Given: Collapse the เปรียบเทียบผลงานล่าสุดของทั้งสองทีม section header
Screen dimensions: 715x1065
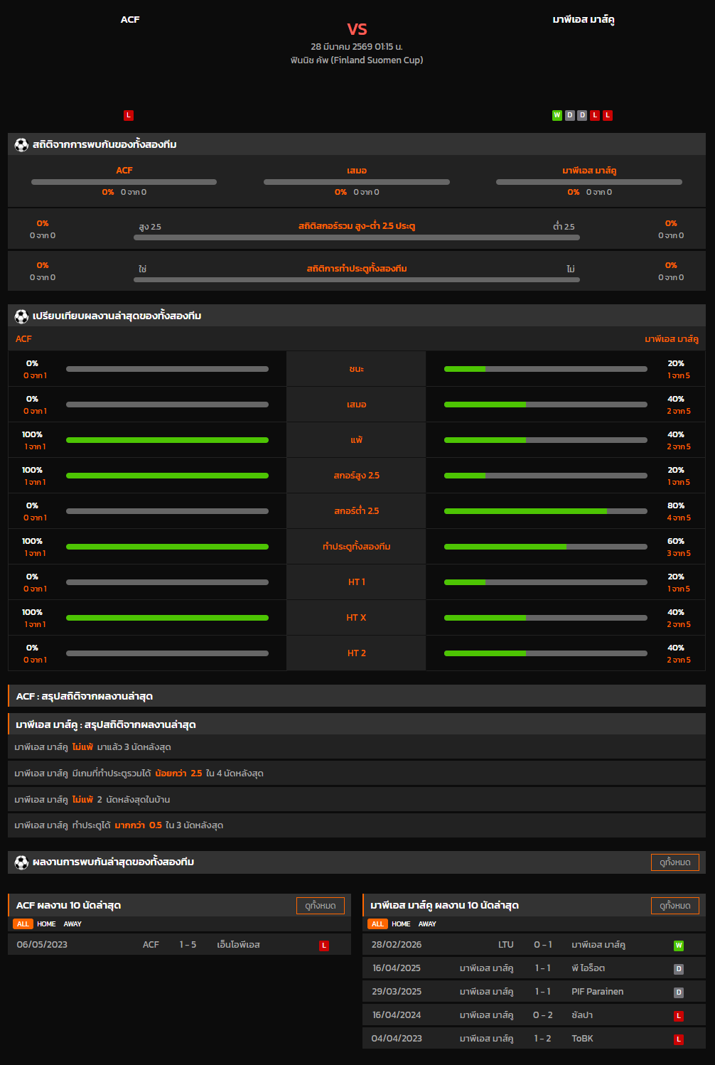Looking at the screenshot, I should point(357,316).
